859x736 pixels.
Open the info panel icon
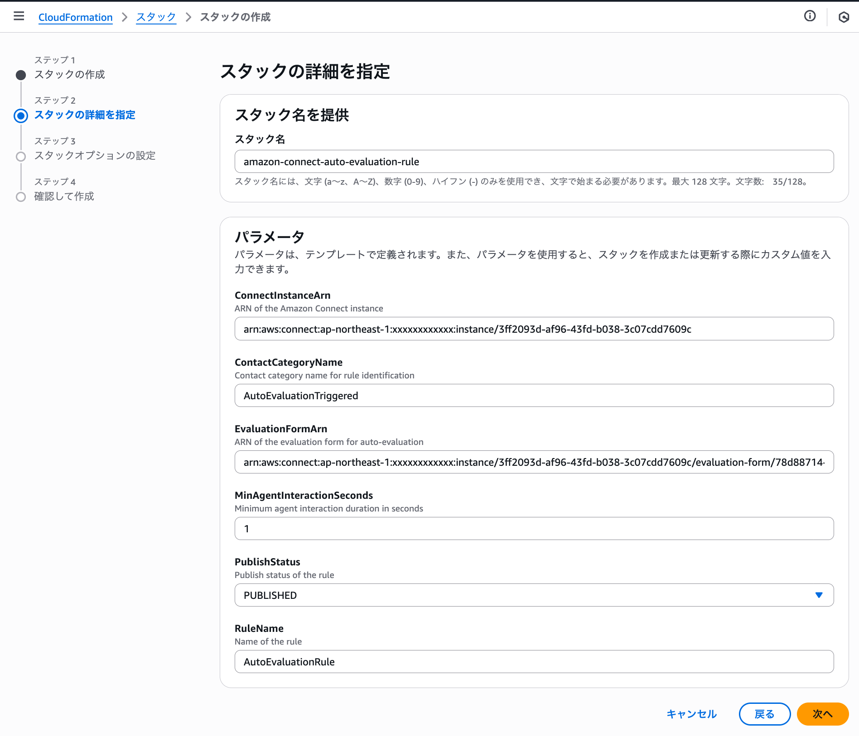click(x=810, y=16)
